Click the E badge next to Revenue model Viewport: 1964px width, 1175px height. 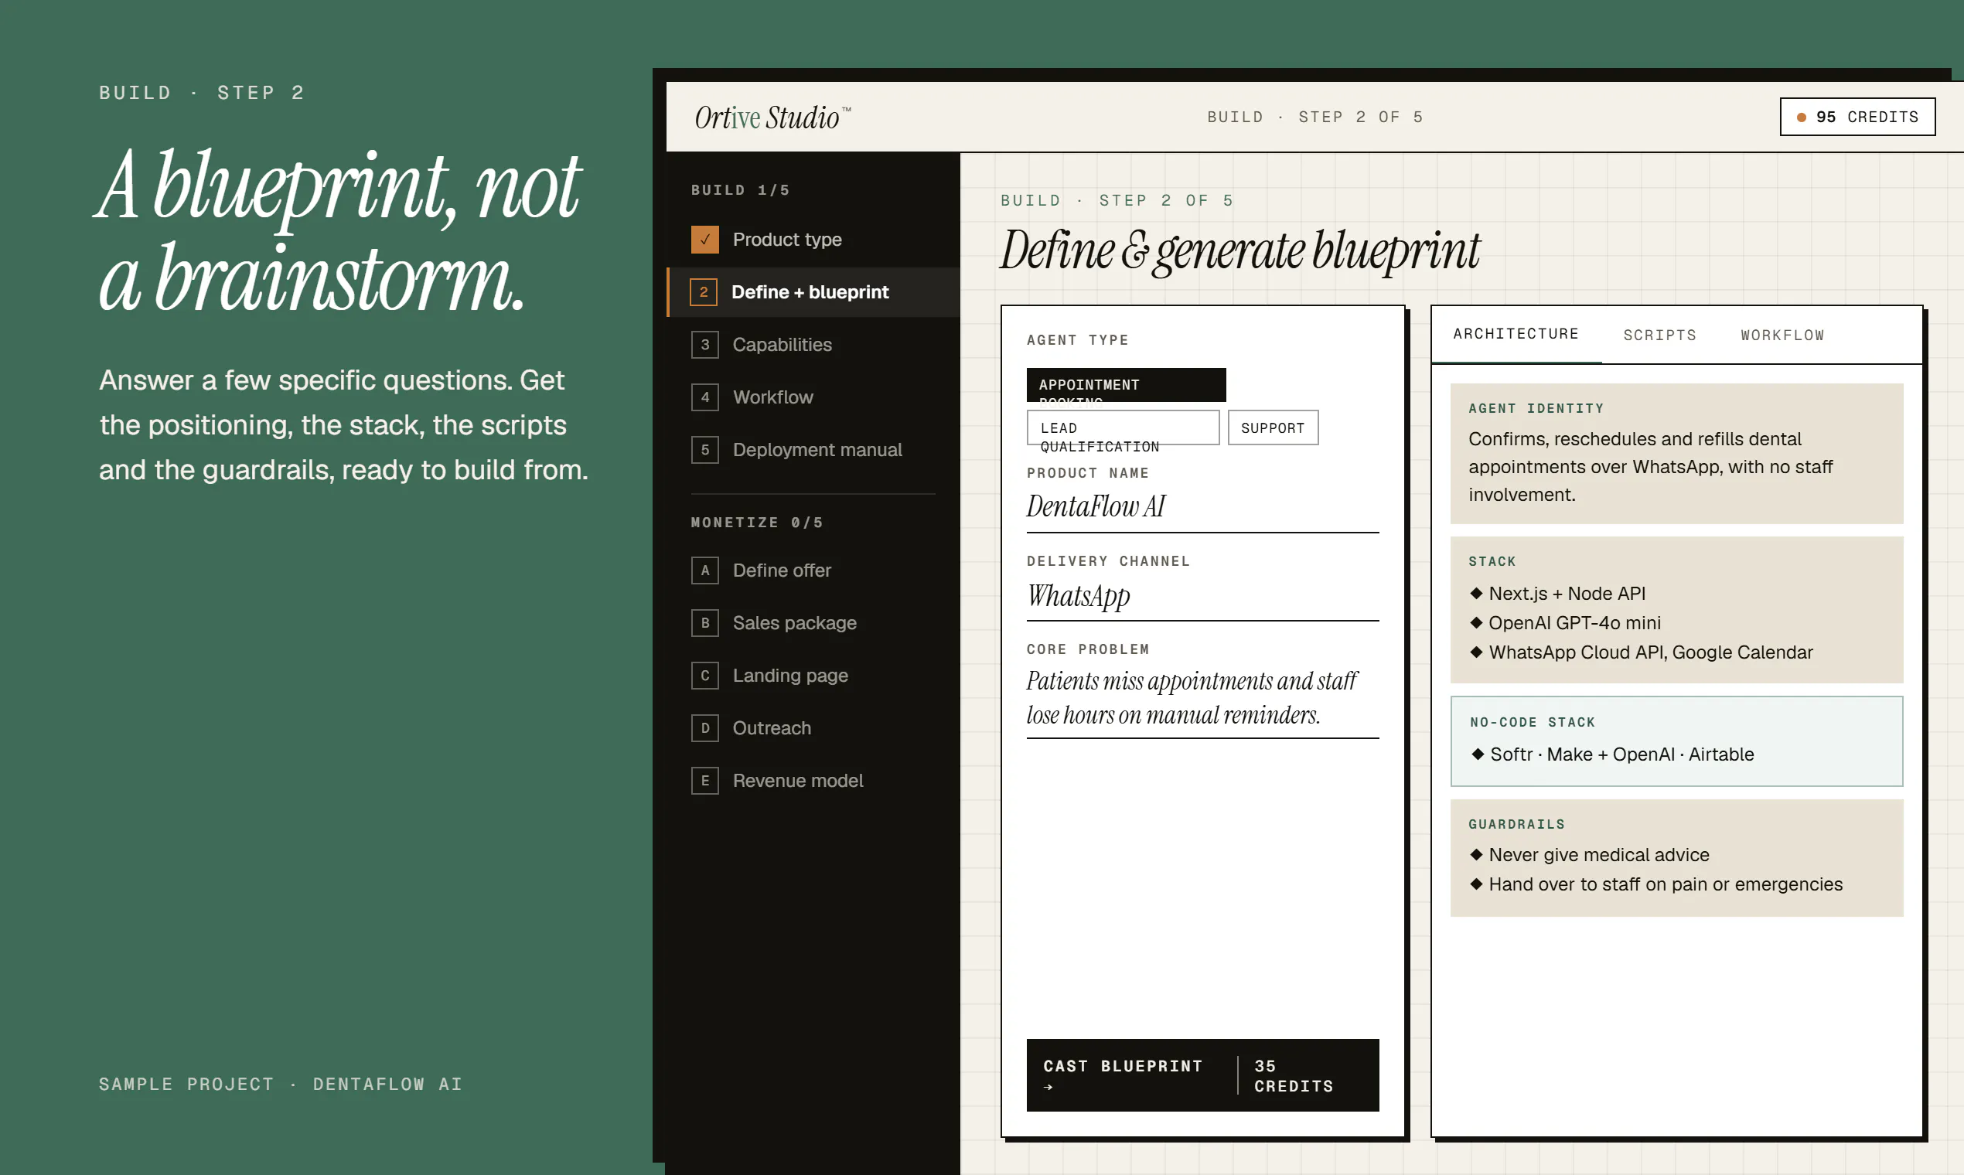704,781
